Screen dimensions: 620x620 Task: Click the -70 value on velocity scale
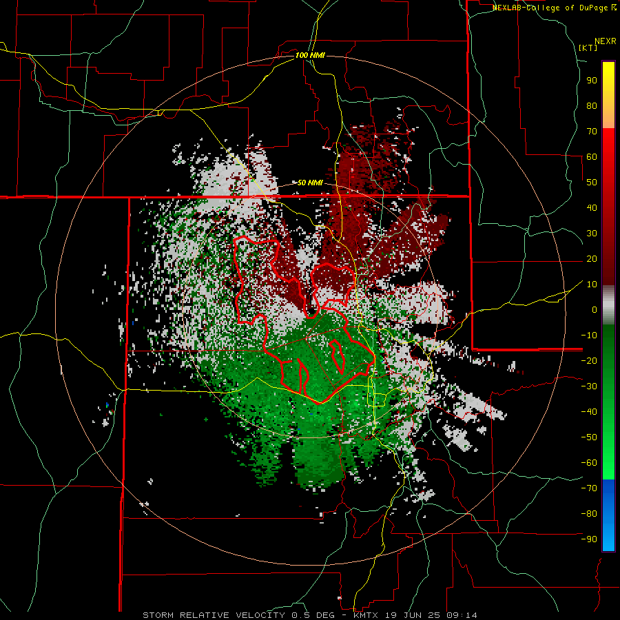tap(589, 488)
